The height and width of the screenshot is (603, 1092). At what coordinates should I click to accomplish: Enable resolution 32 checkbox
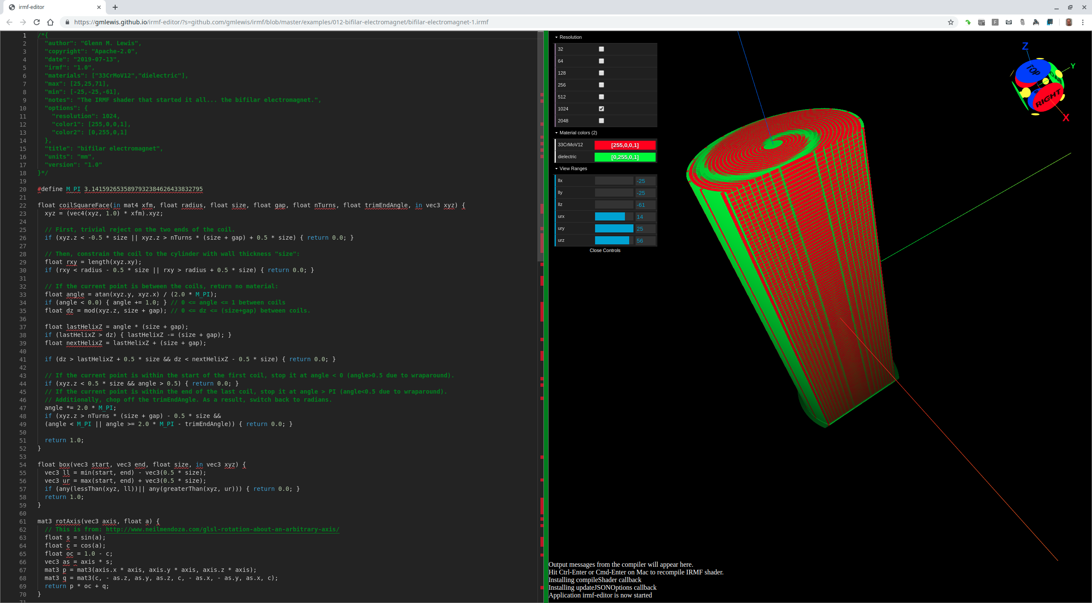pyautogui.click(x=601, y=49)
